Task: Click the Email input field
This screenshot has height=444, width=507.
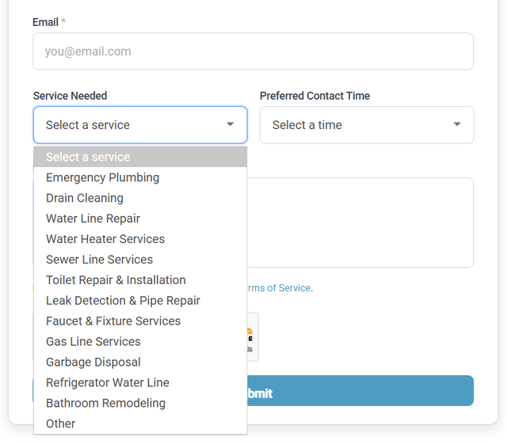Action: (253, 51)
